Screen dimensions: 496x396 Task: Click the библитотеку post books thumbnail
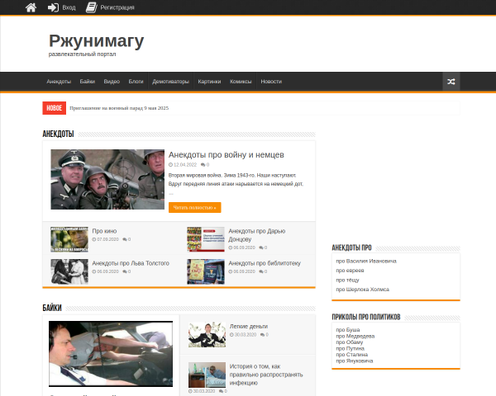coord(206,271)
